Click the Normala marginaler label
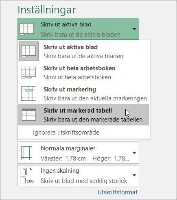177x200 pixels. [x=68, y=148]
